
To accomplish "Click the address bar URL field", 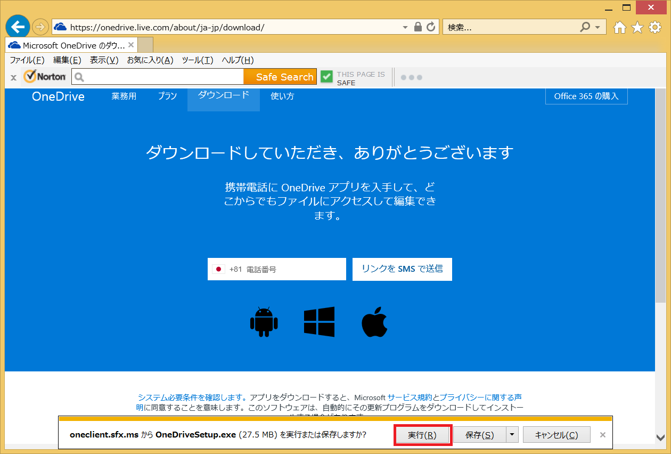I will point(234,27).
